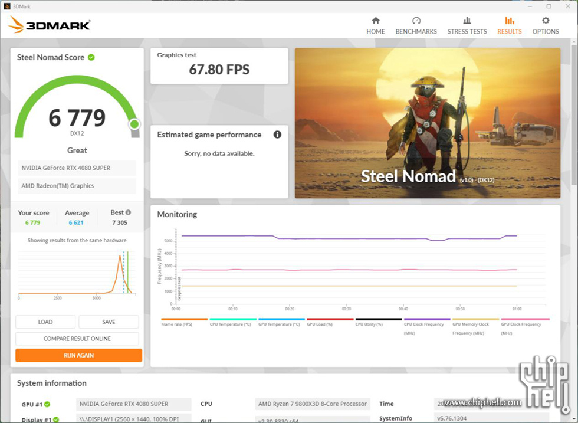This screenshot has height=423, width=578.
Task: Close the 3DMark window
Action: [x=567, y=6]
